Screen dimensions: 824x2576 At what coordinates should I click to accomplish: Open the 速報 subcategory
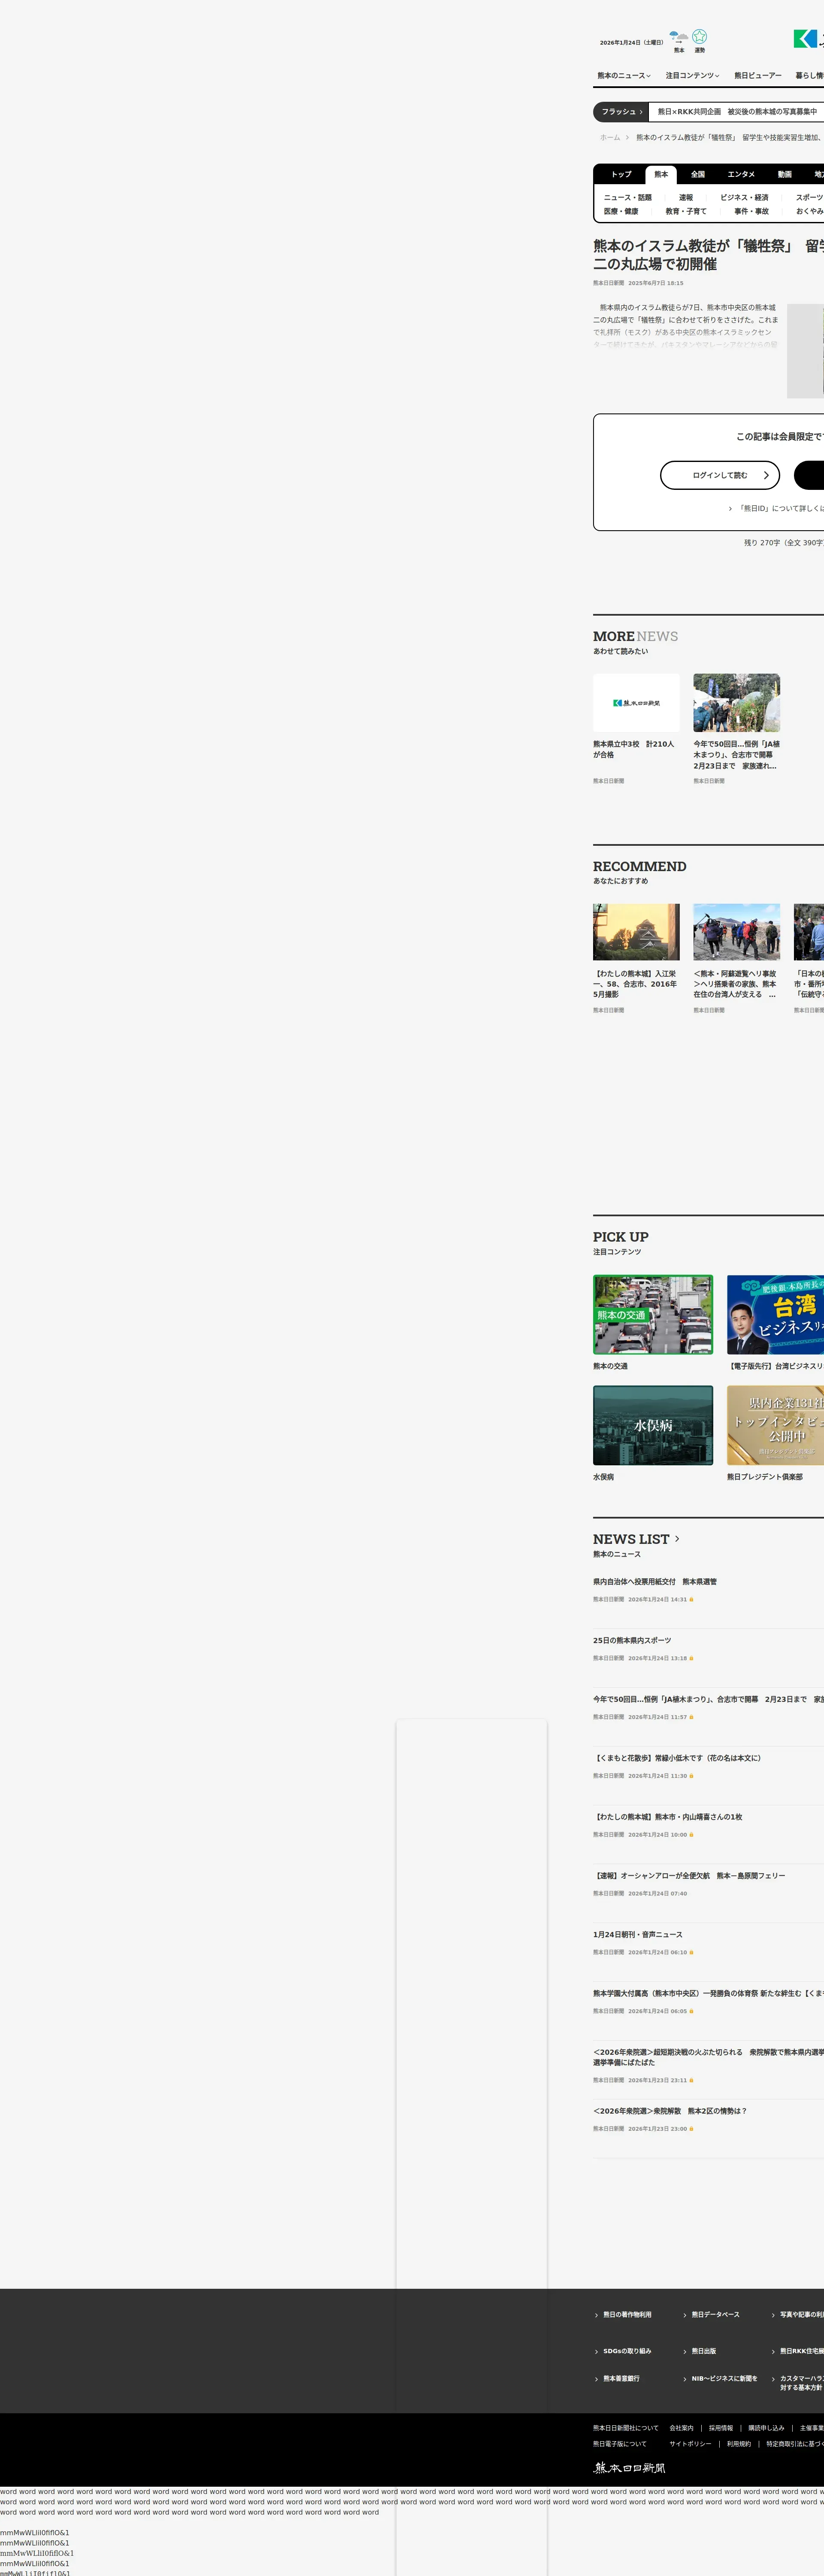point(686,198)
